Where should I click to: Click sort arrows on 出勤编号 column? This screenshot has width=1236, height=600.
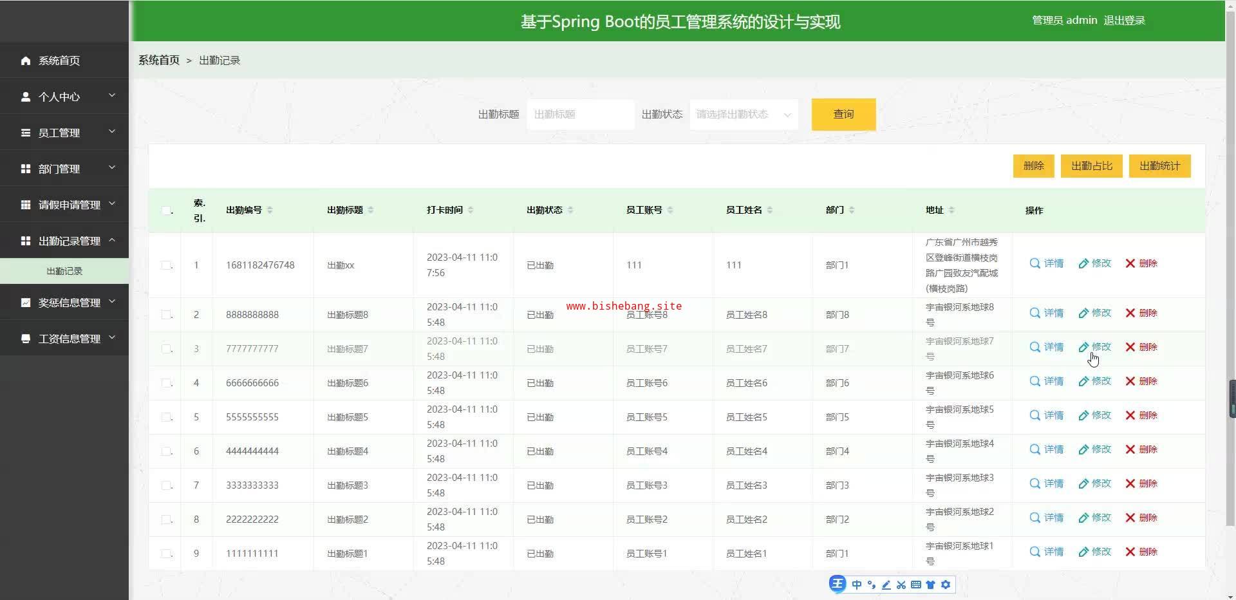tap(270, 210)
